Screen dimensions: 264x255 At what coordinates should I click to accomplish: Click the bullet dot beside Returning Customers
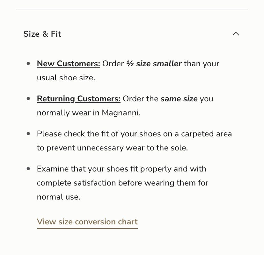point(28,98)
